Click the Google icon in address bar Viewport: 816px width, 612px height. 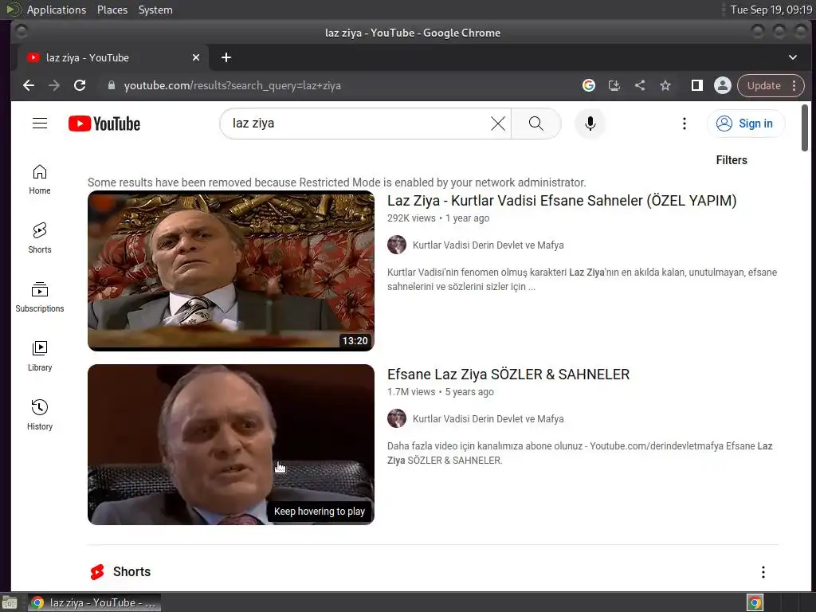pyautogui.click(x=589, y=85)
